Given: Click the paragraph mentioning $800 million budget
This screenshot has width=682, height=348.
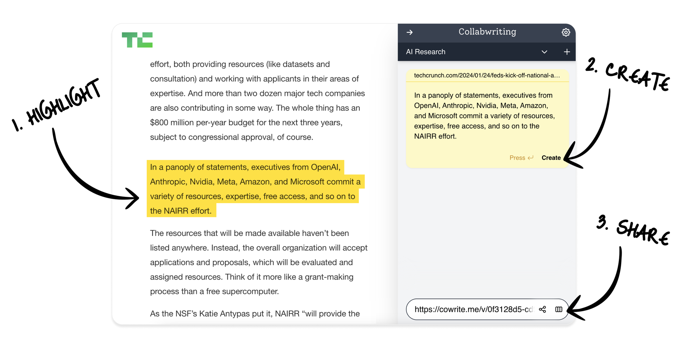Looking at the screenshot, I should (257, 101).
